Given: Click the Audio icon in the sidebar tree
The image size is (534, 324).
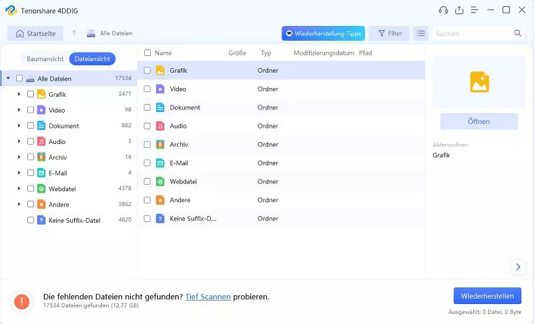Looking at the screenshot, I should pyautogui.click(x=41, y=141).
